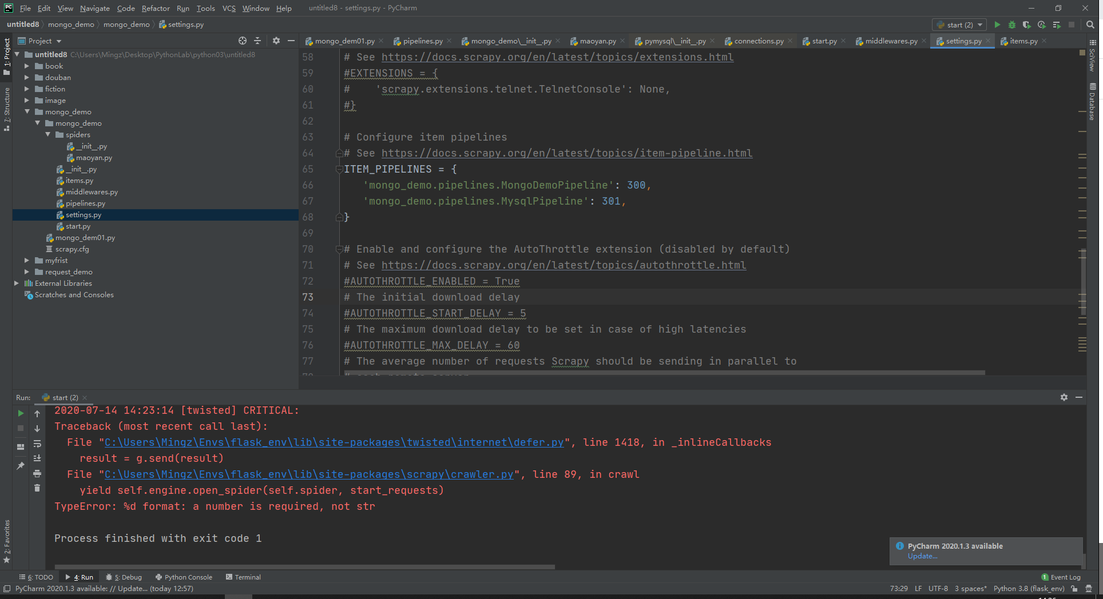Expand the image folder
The height and width of the screenshot is (599, 1103).
click(x=27, y=101)
